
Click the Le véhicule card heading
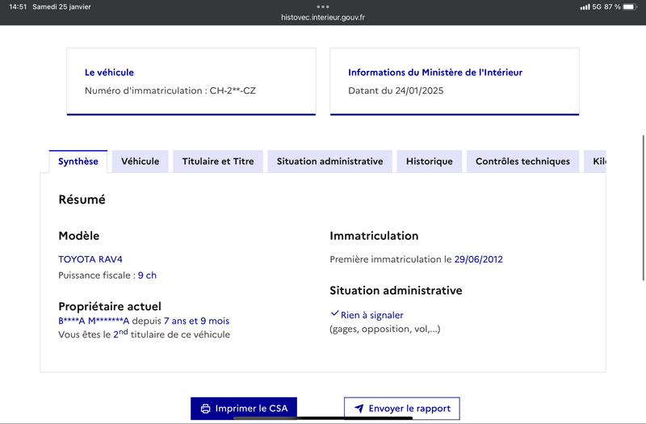click(x=109, y=73)
